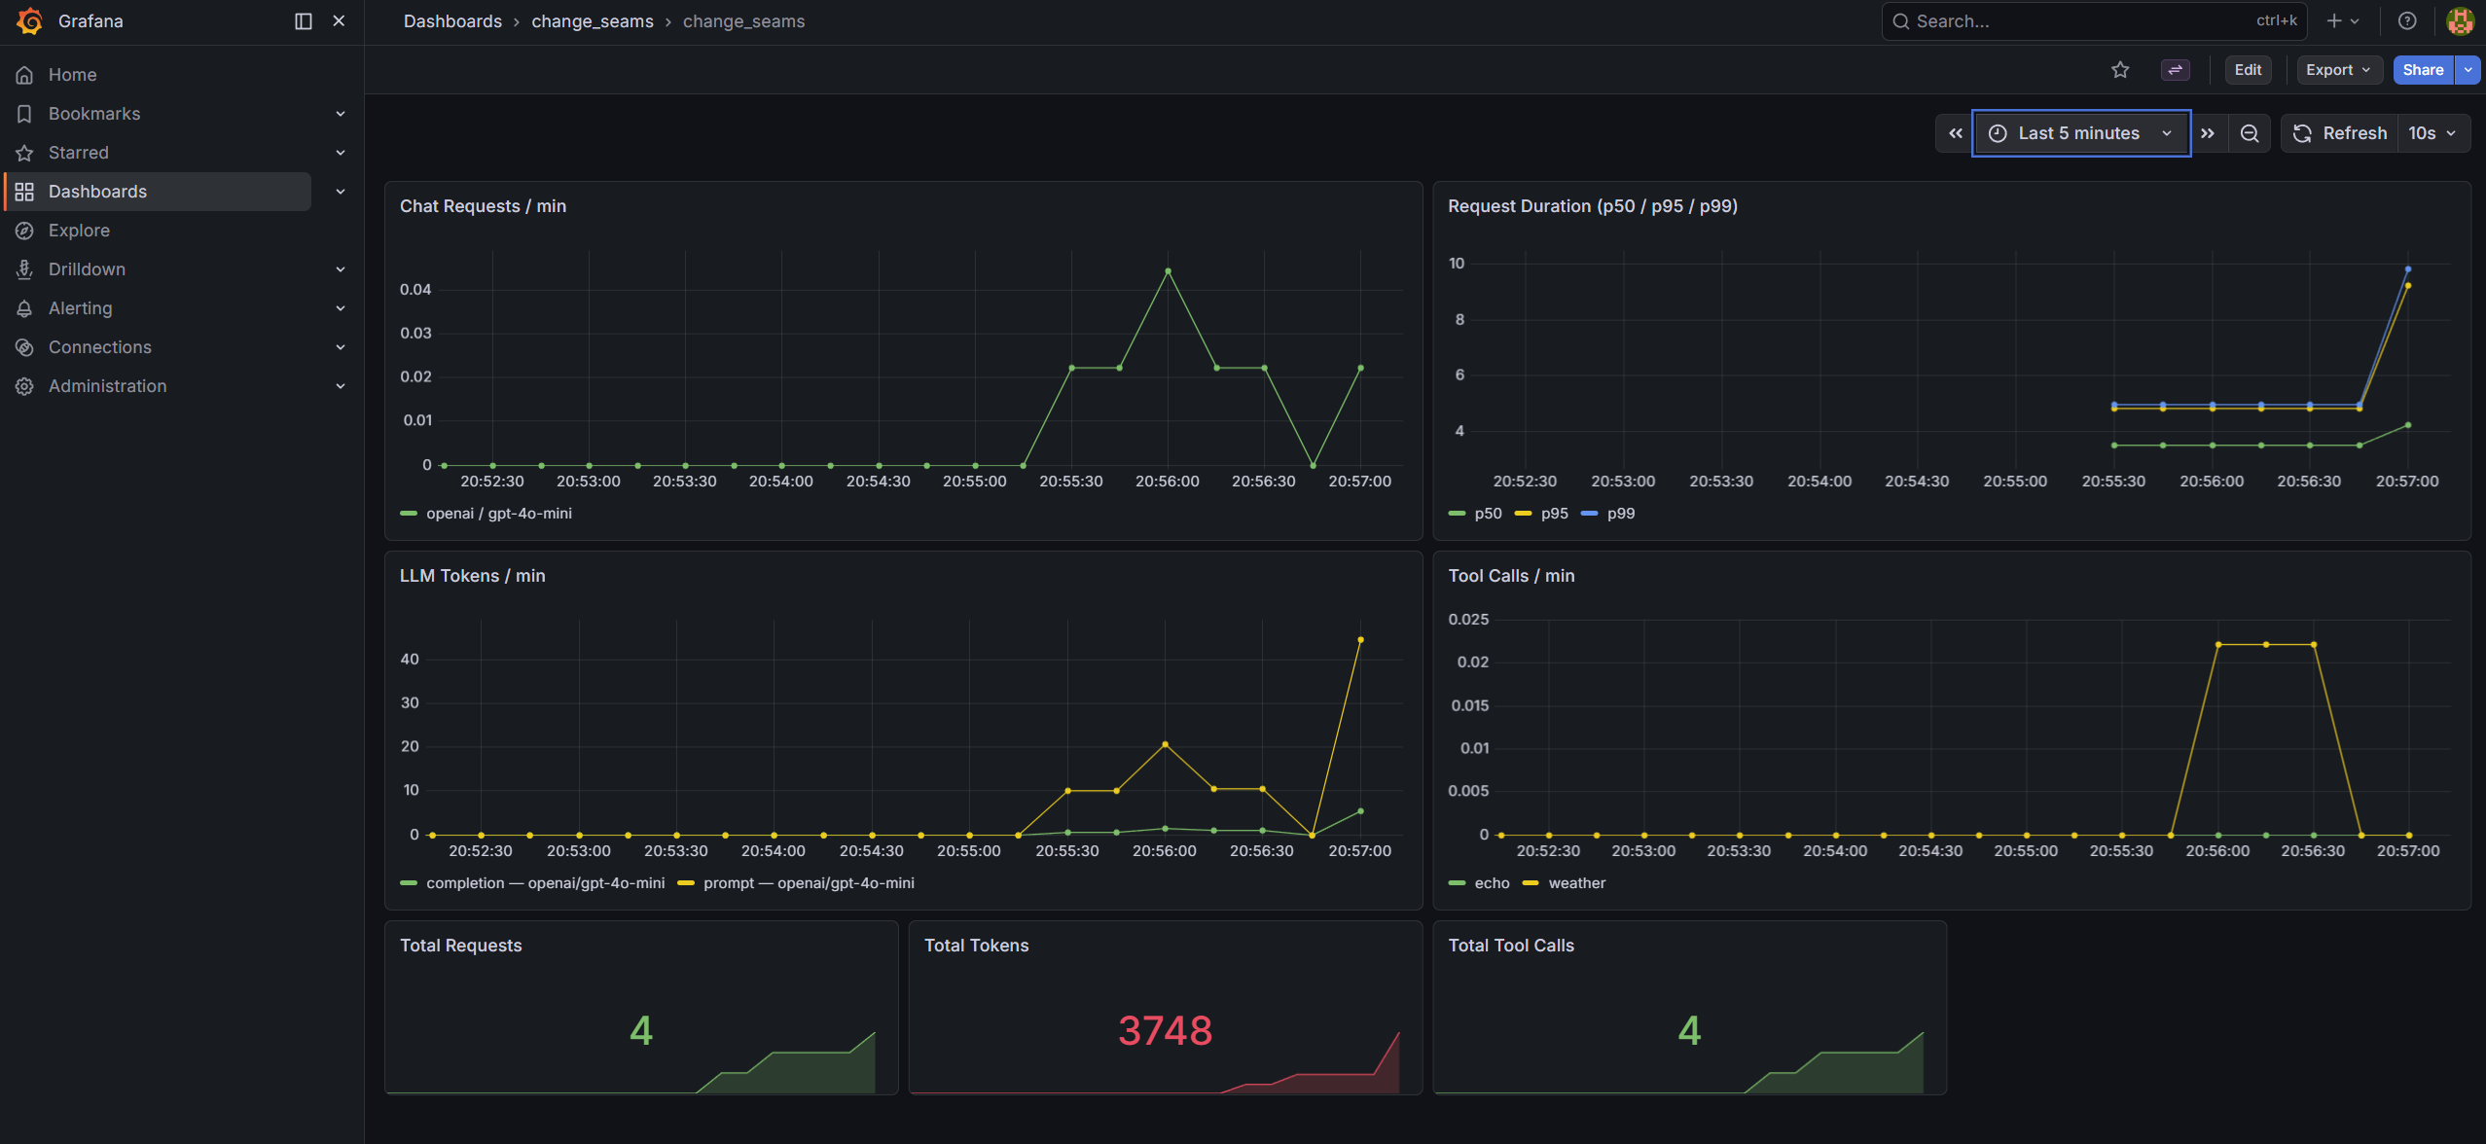Open the Drilldown section in the sidebar
The height and width of the screenshot is (1144, 2486).
click(87, 269)
